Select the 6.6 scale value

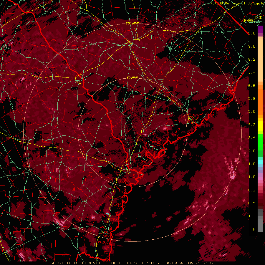click(x=252, y=85)
